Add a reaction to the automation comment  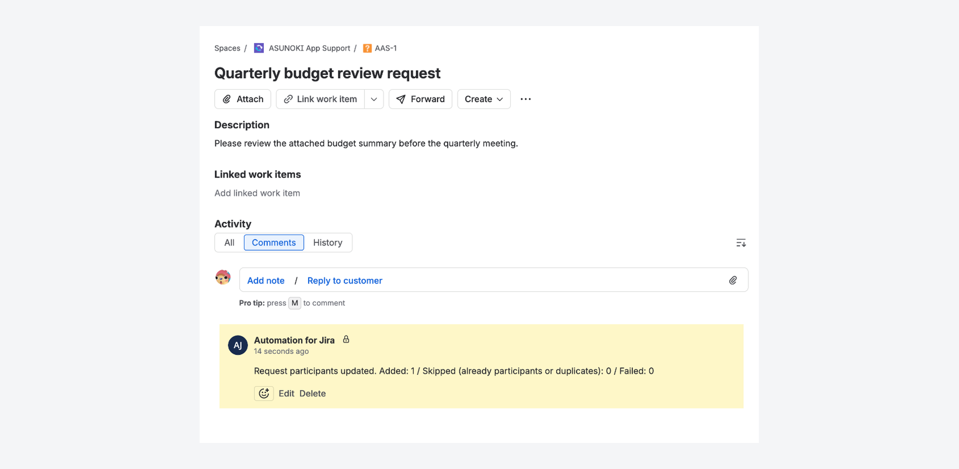pos(264,393)
